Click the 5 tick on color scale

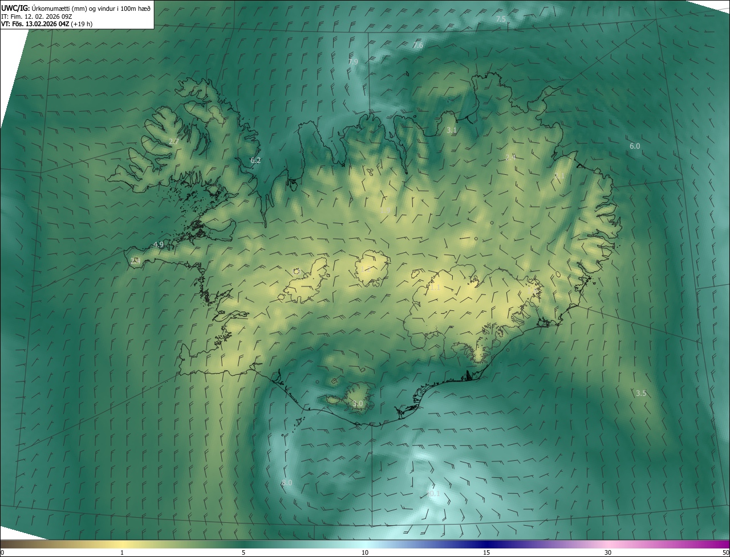[x=244, y=552]
